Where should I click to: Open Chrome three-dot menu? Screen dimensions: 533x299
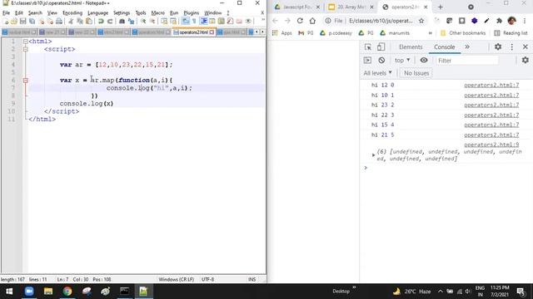tap(525, 21)
